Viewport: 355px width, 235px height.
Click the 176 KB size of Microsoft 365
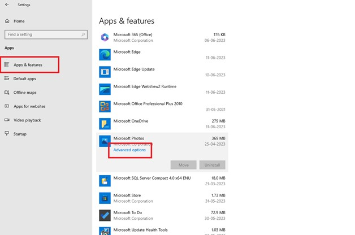[x=219, y=34]
